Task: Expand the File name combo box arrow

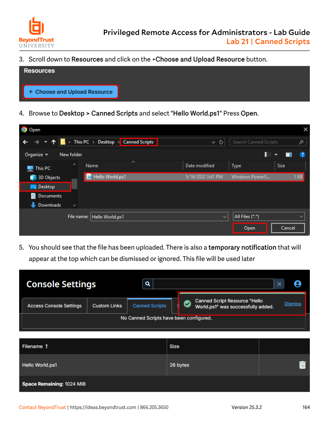Action: coord(225,217)
